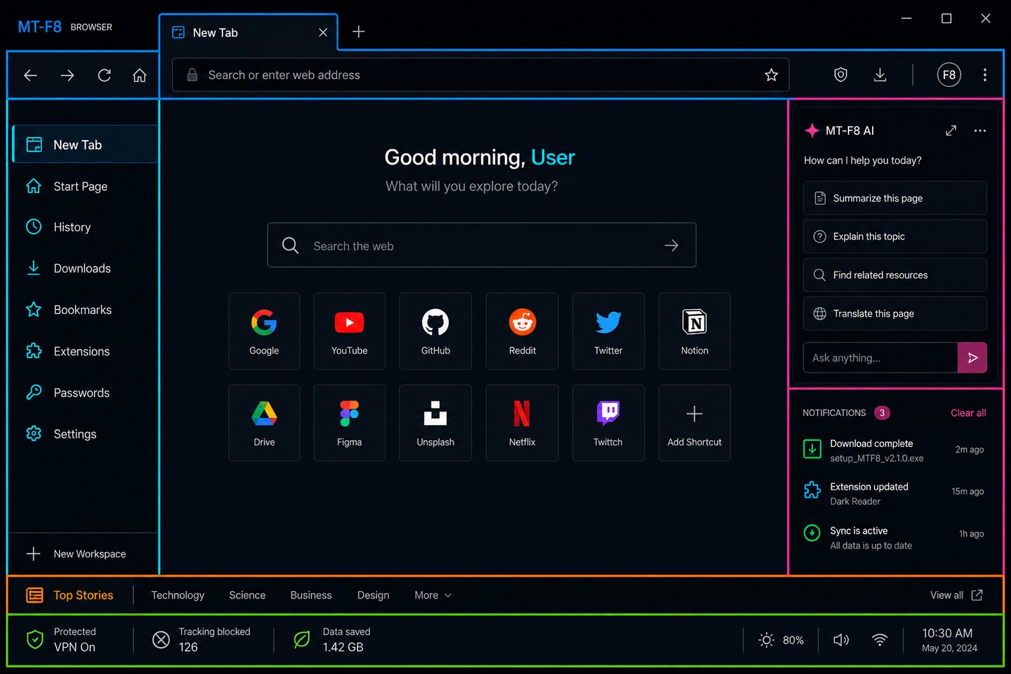Open the Sync is active notification

[x=894, y=538]
